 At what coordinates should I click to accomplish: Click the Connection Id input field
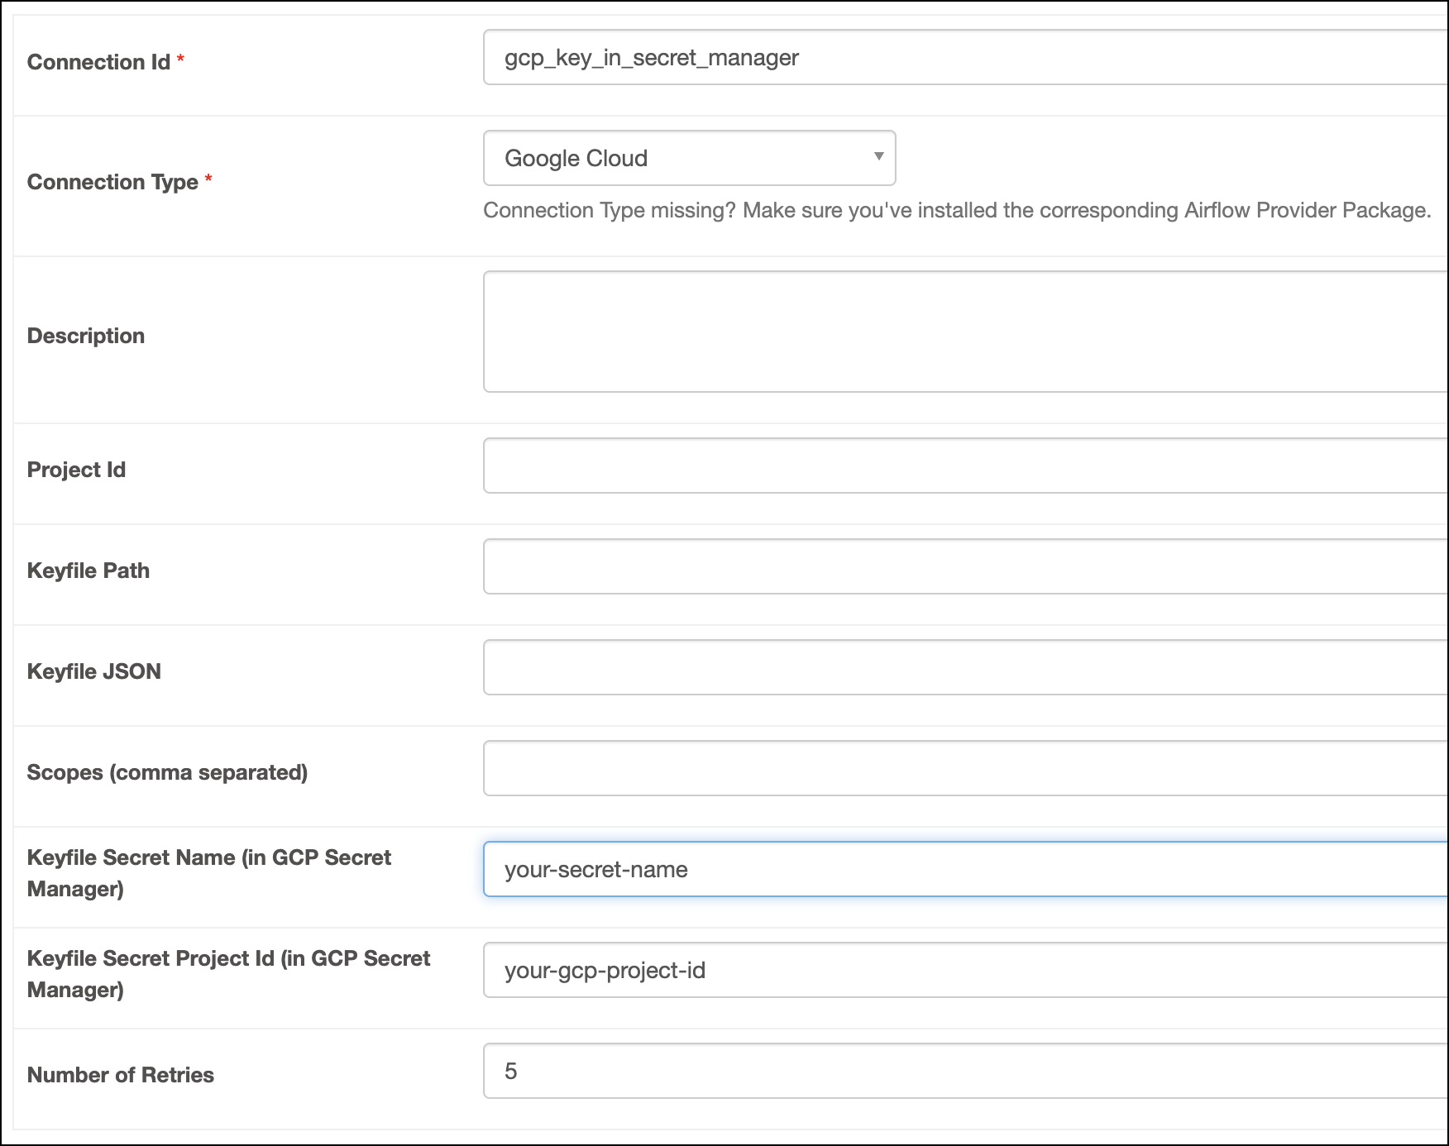(827, 58)
